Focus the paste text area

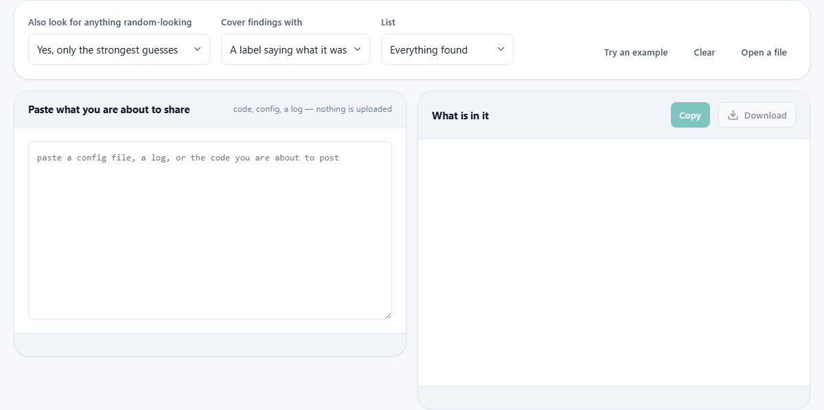point(210,230)
